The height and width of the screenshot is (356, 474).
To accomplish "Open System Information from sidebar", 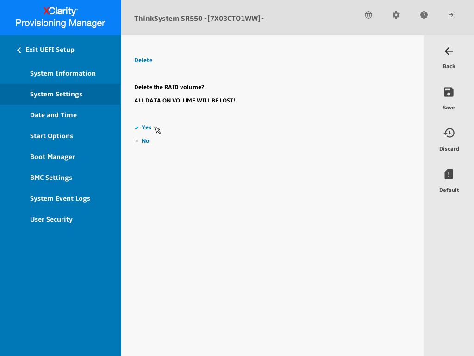I will point(63,73).
